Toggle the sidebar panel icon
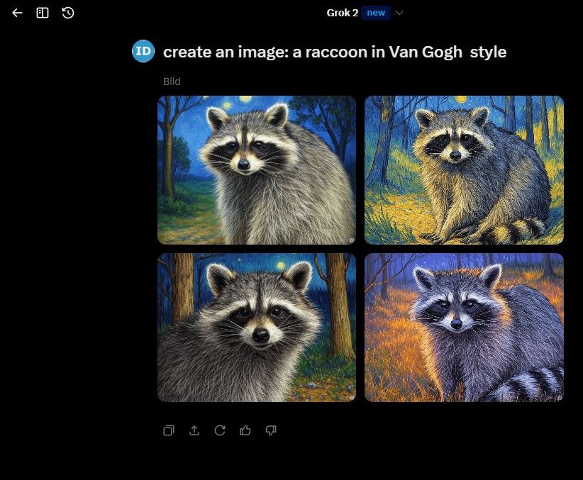Image resolution: width=583 pixels, height=480 pixels. pyautogui.click(x=43, y=13)
